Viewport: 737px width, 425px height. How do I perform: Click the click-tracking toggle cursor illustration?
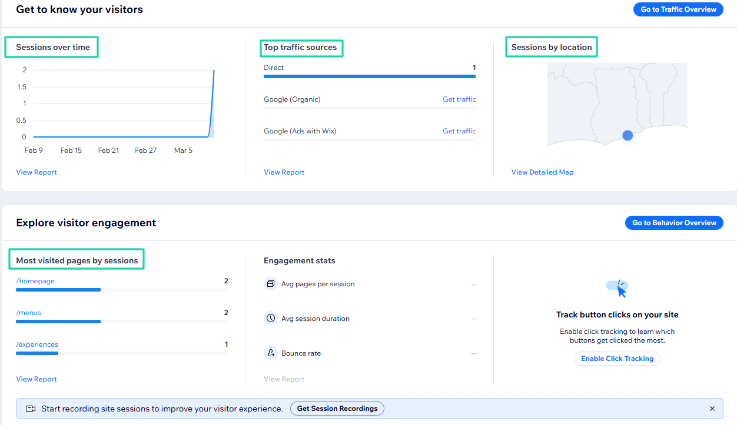(618, 288)
